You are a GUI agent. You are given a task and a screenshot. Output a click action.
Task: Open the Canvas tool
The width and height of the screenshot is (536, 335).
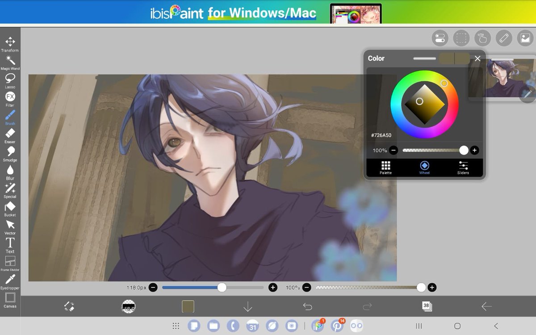10,300
